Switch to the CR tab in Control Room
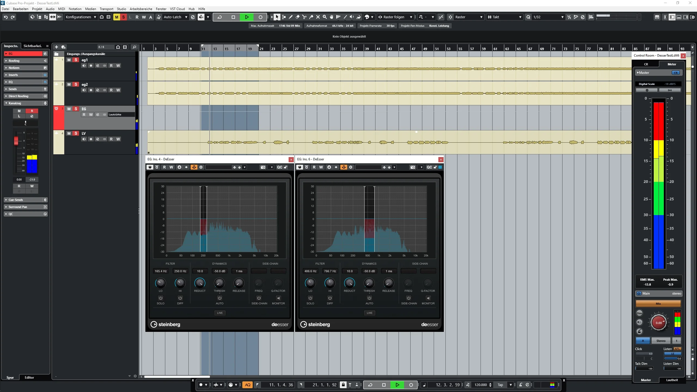The image size is (697, 392). 646,64
